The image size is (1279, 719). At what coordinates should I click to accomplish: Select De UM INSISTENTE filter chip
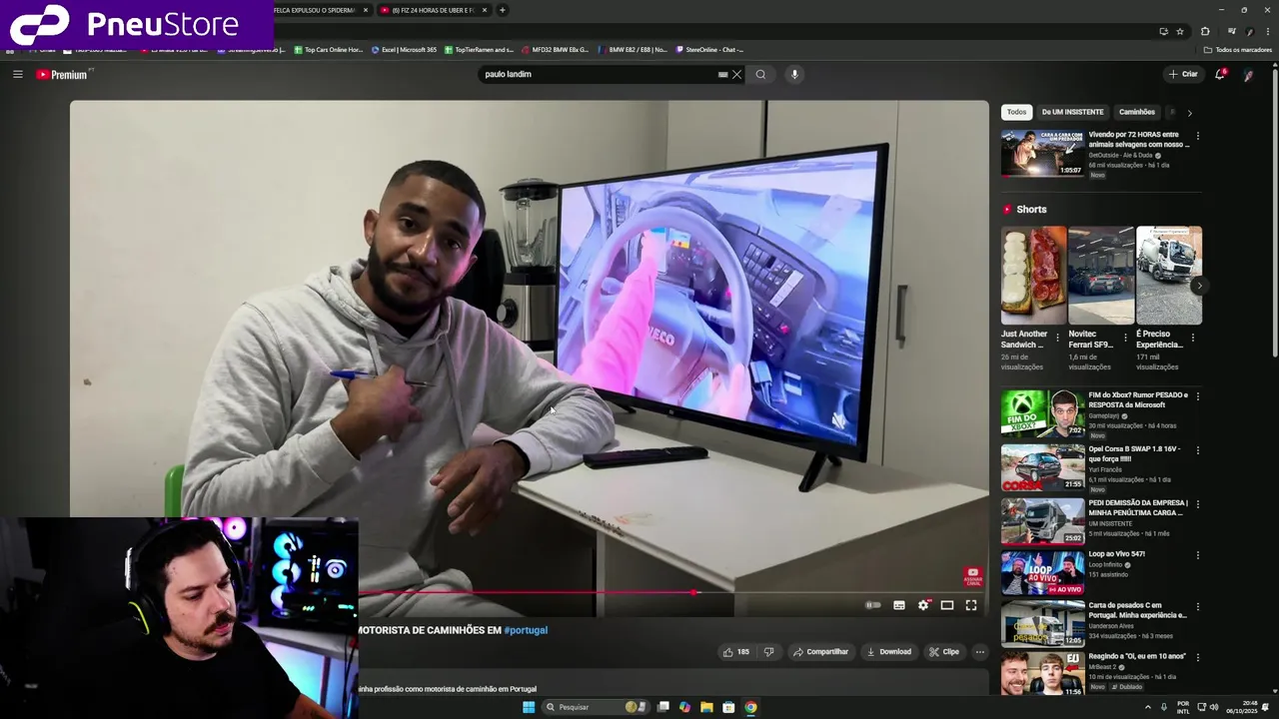click(1072, 112)
